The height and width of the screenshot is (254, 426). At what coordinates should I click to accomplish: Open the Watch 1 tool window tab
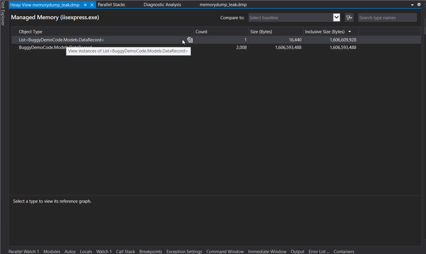(104, 251)
